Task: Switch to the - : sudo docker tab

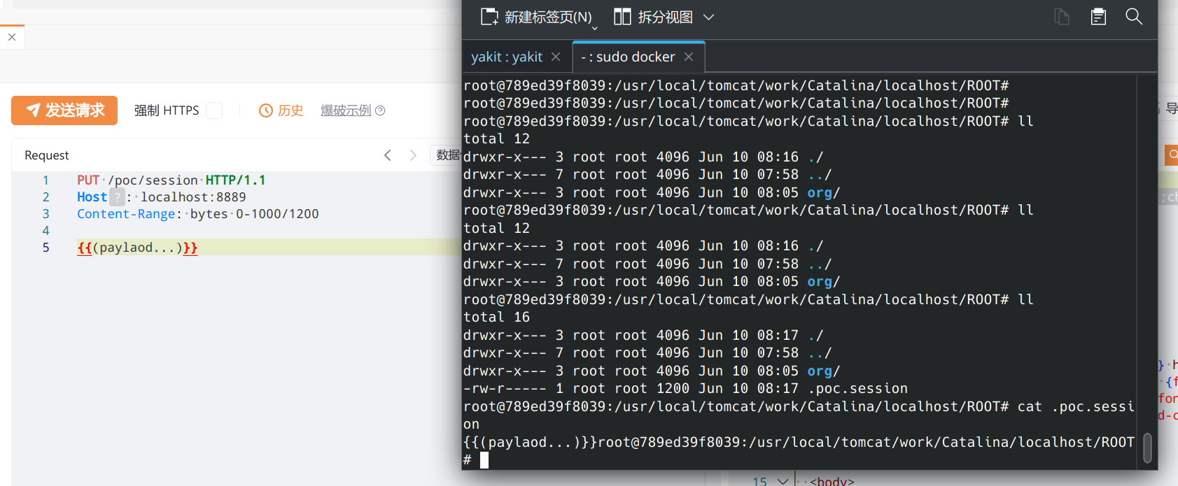Action: click(x=628, y=57)
